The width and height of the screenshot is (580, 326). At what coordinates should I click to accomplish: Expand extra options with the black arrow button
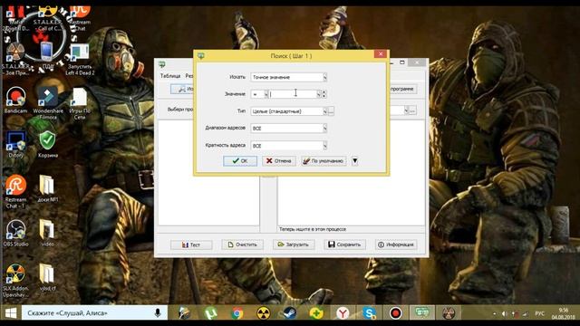click(354, 161)
